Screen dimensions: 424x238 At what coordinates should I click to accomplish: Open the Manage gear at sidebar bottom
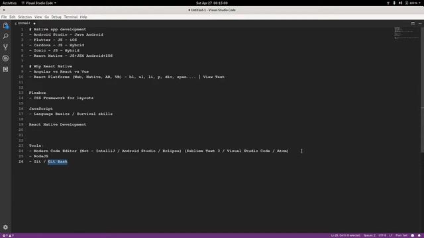[x=6, y=227]
